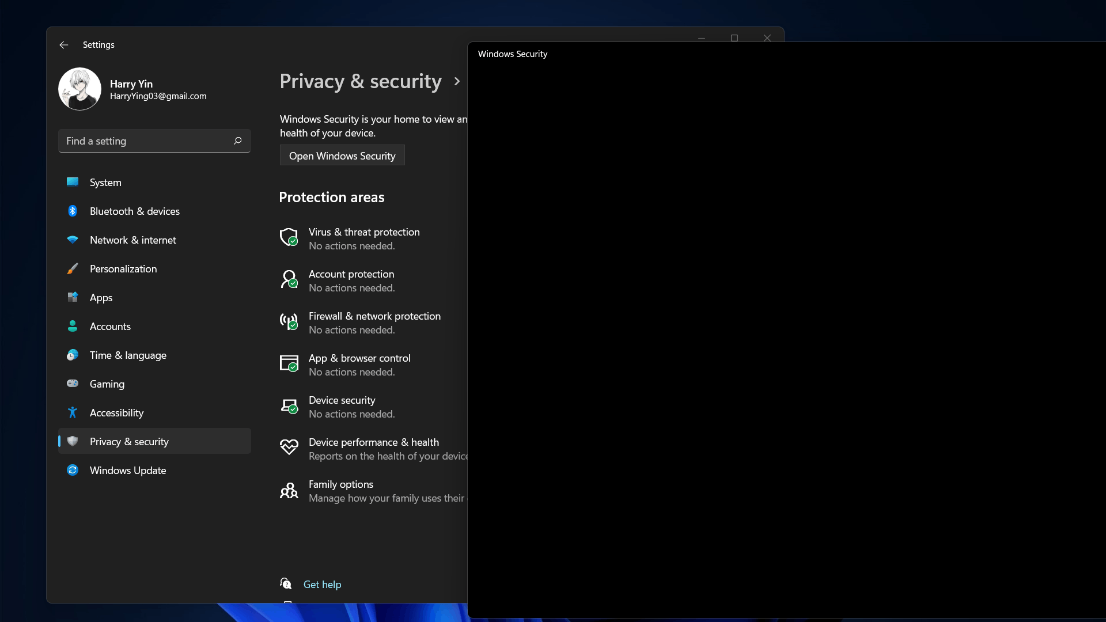This screenshot has width=1106, height=622.
Task: Open System settings category
Action: [154, 183]
